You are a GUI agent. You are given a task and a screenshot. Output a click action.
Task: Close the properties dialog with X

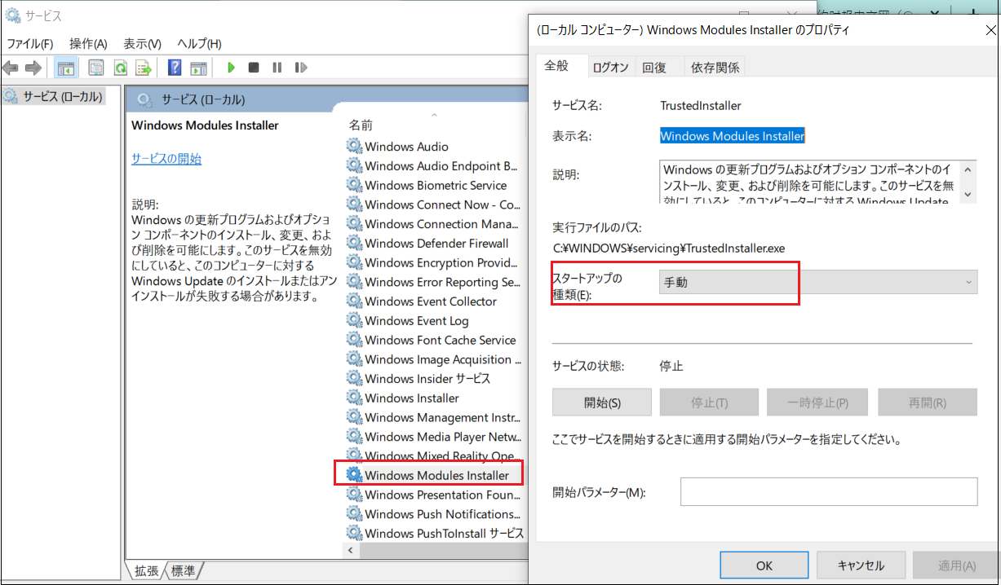(x=990, y=31)
